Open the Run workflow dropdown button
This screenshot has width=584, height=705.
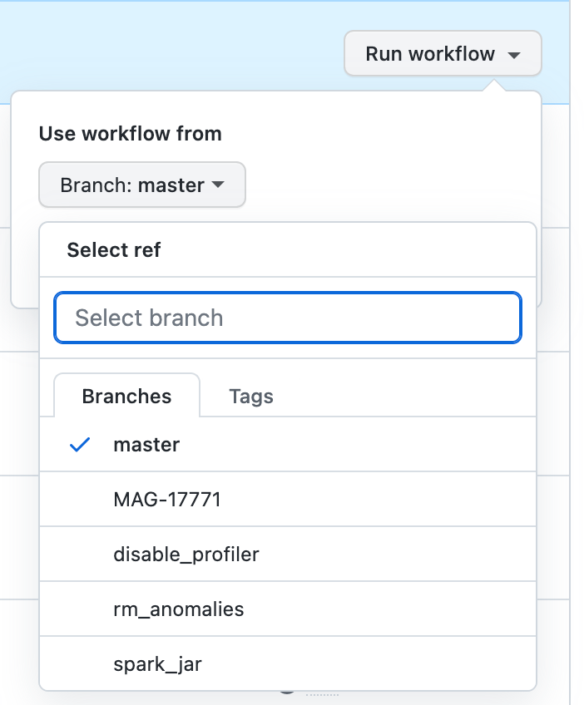[443, 53]
